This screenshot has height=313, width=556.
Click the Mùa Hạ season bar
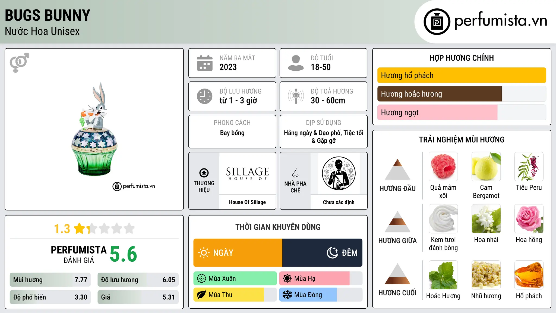click(x=321, y=278)
